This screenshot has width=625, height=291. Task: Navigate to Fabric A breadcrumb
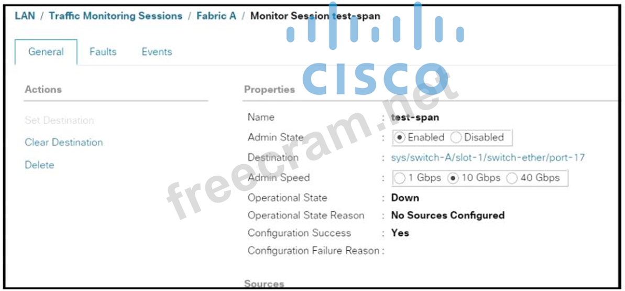(216, 16)
